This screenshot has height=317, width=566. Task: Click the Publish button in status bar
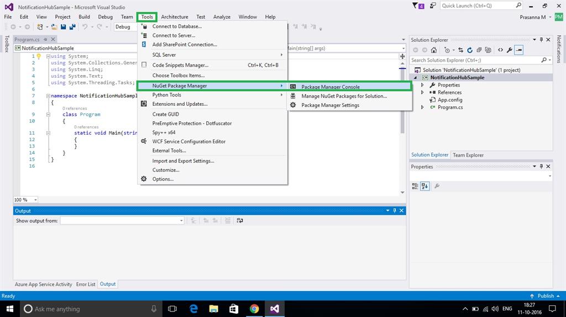pos(545,295)
